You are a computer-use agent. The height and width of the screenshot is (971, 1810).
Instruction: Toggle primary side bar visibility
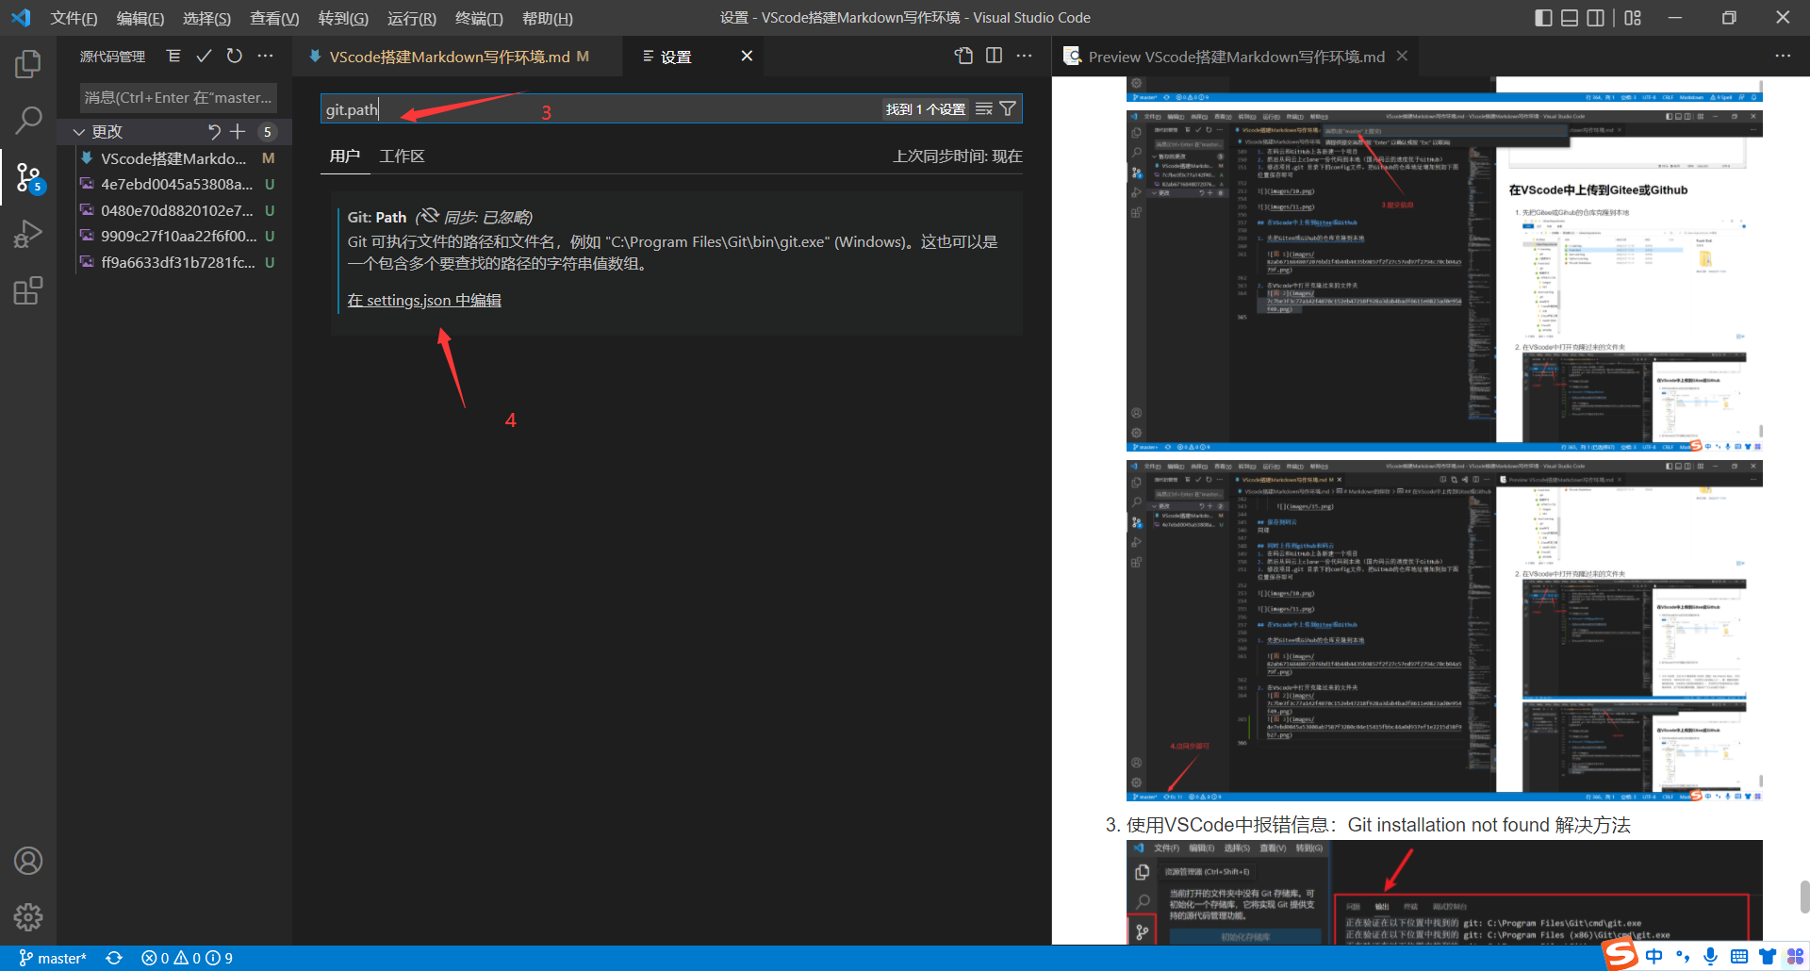[1543, 18]
